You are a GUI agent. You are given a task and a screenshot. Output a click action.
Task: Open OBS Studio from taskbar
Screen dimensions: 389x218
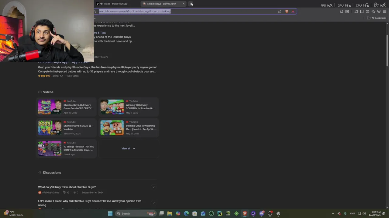[x=270, y=213]
